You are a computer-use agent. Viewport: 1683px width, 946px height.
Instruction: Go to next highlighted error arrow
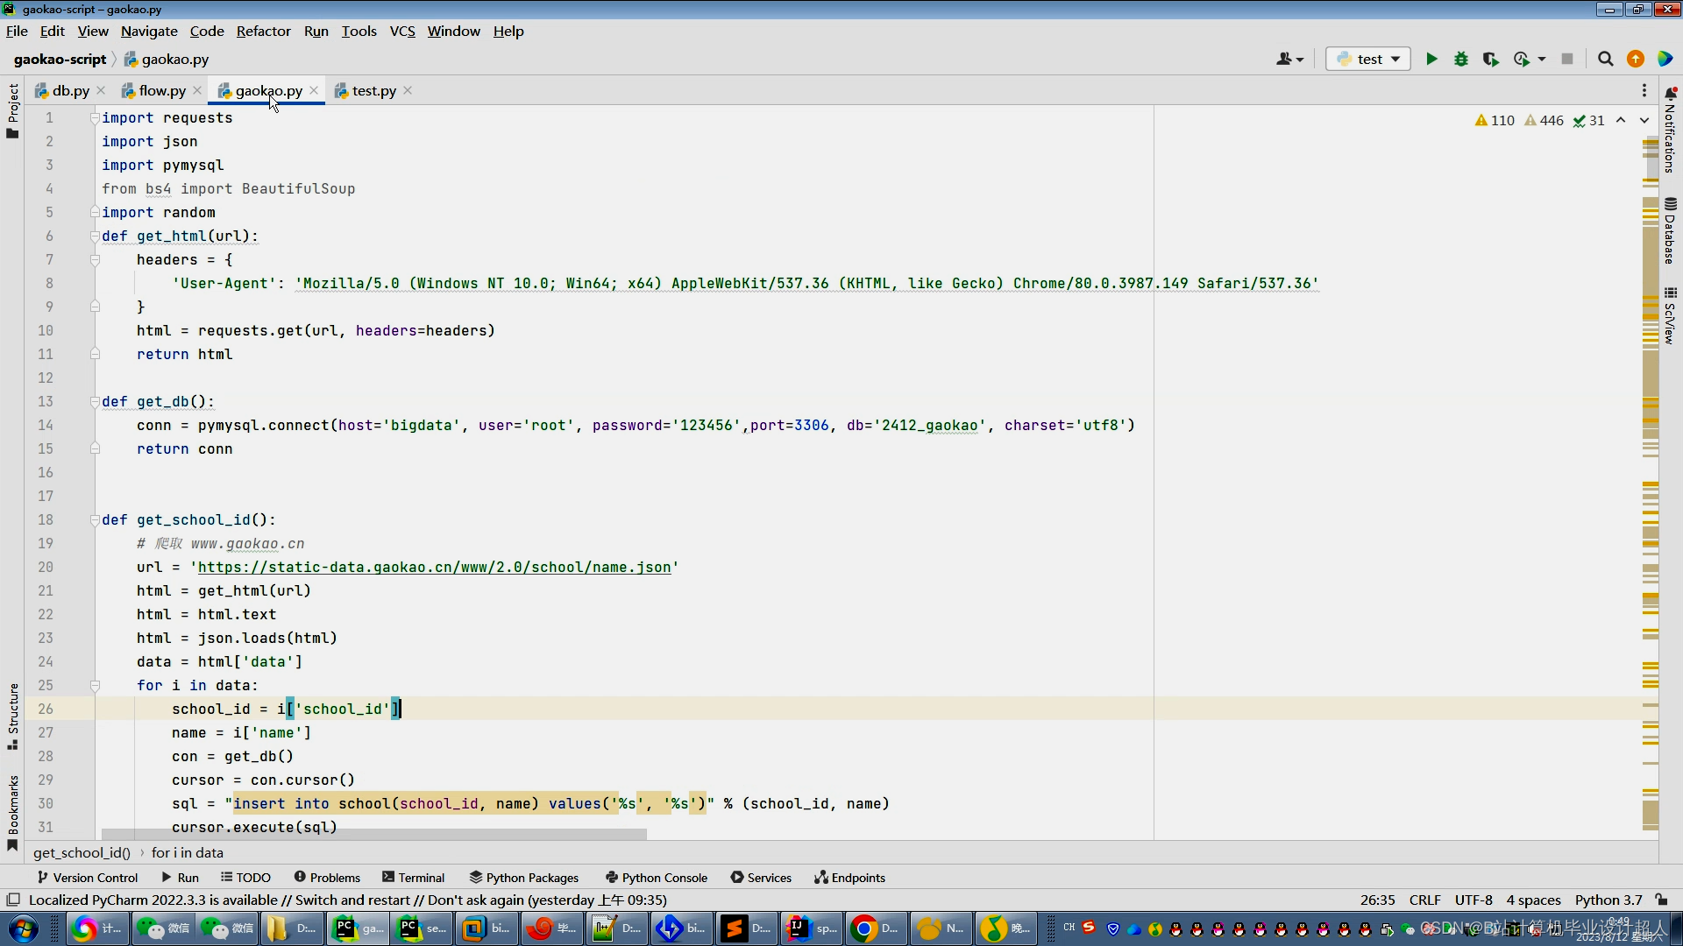tap(1644, 120)
